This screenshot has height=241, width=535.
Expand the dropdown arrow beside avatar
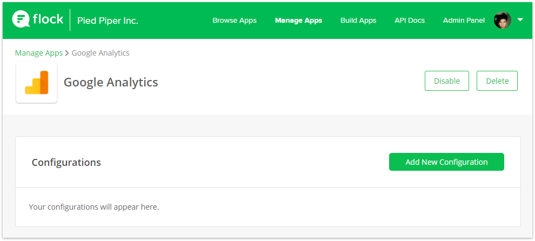click(520, 20)
